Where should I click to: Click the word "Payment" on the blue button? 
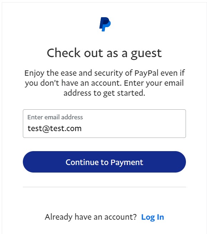pyautogui.click(x=127, y=163)
